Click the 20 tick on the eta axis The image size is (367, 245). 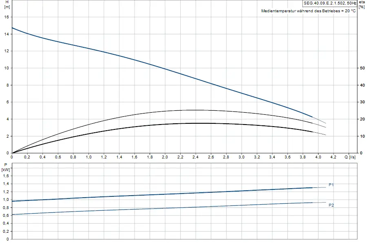coord(362,119)
